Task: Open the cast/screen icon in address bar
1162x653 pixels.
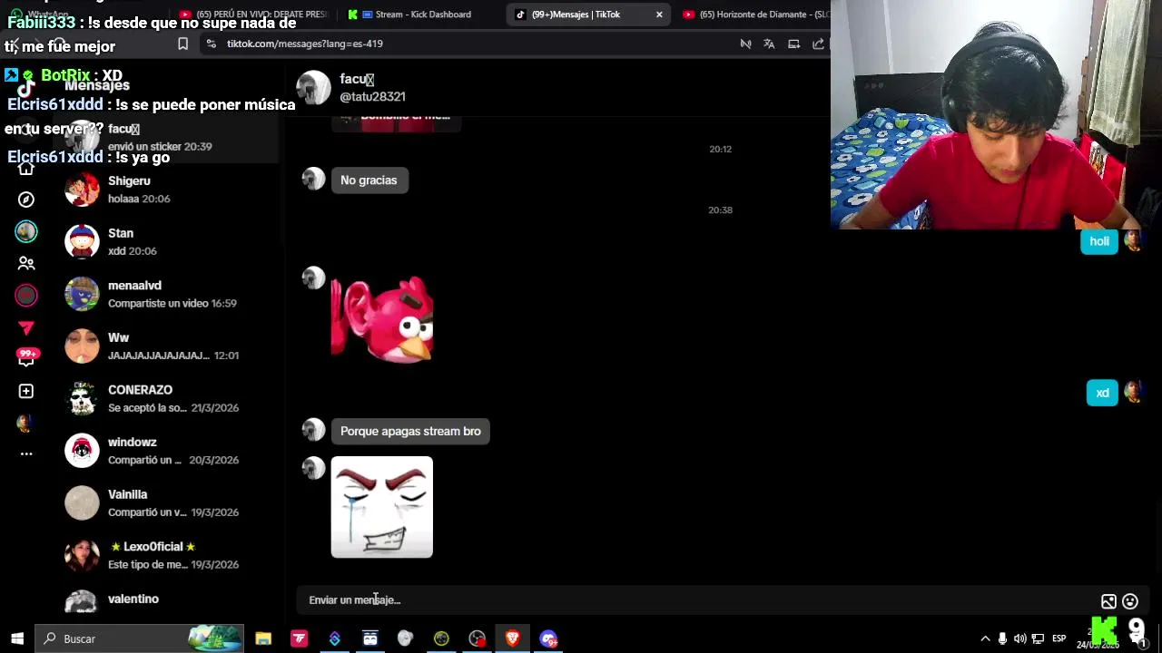Action: pyautogui.click(x=793, y=44)
